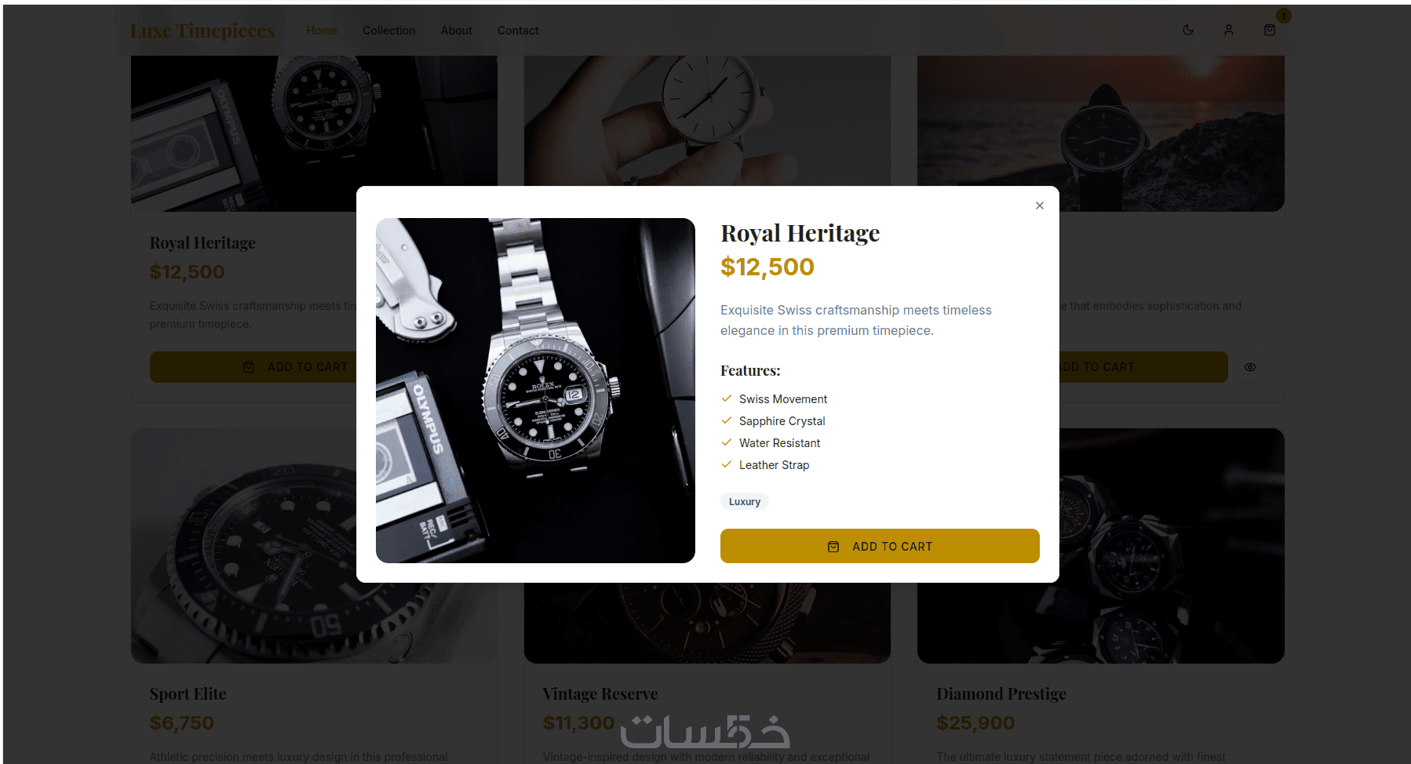
Task: Click the quick view eye icon
Action: tap(1250, 367)
